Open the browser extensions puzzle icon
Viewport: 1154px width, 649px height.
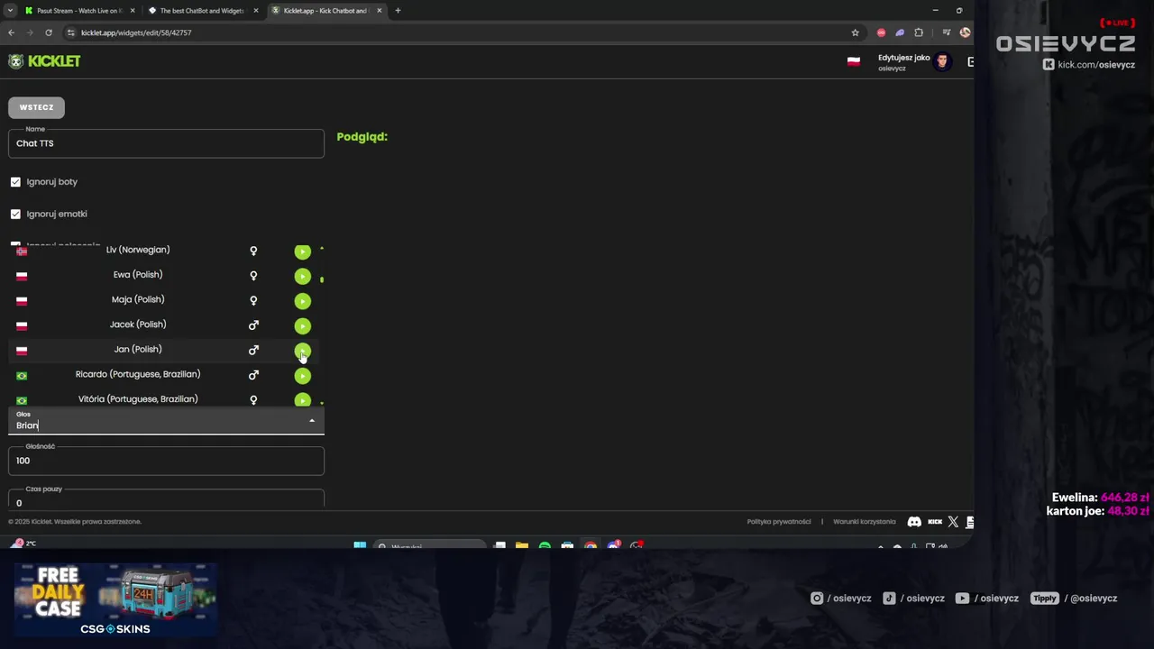(919, 32)
